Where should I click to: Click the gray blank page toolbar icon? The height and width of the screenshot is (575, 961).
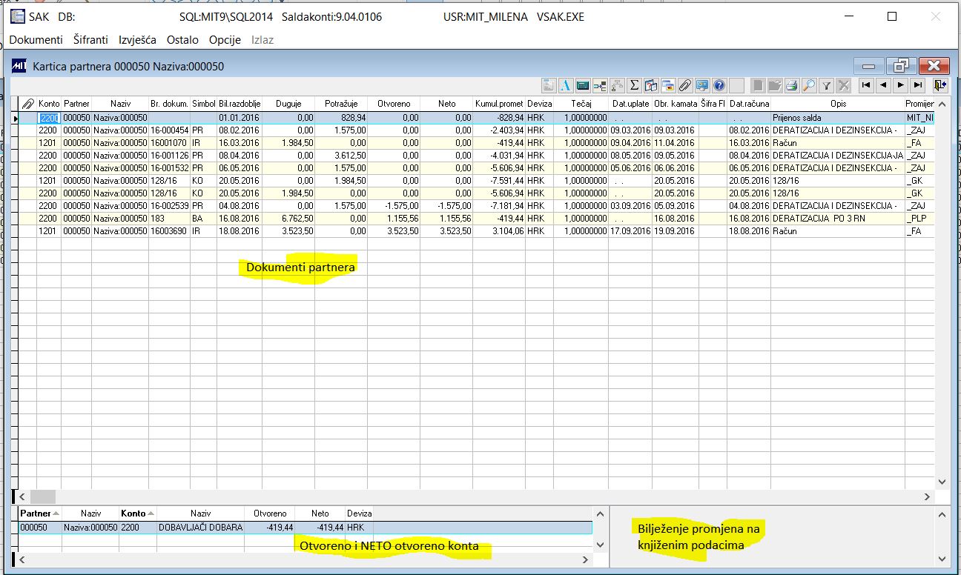758,85
